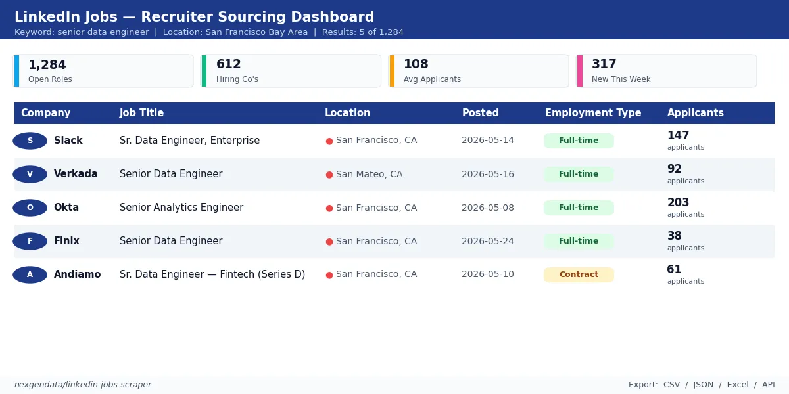Click the dashboard title heading
Screen dimensions: 789x394
195,18
